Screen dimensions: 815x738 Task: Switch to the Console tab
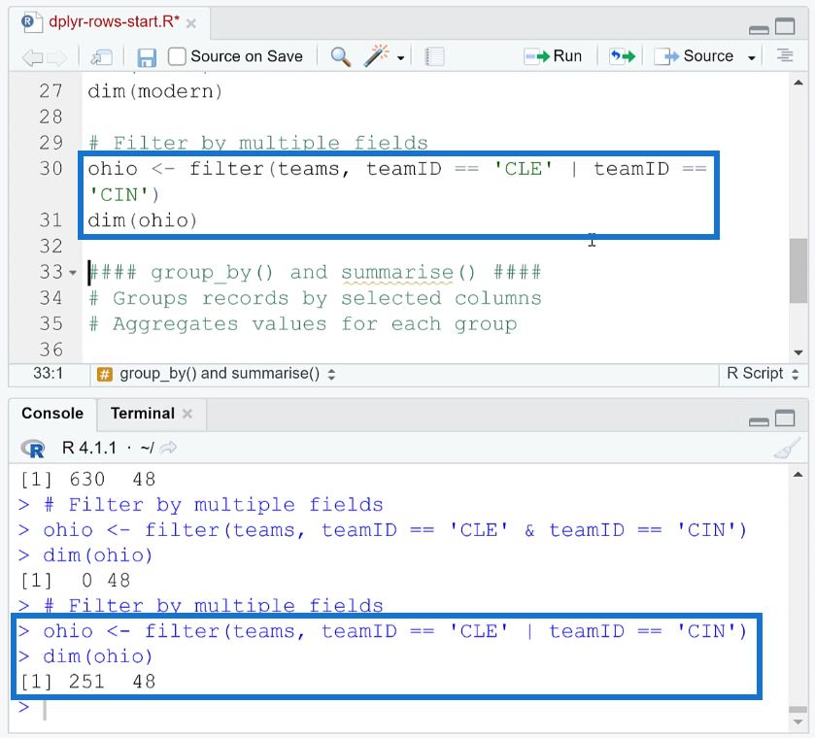(52, 413)
